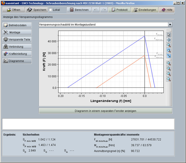
Task: Expand the diagram type dropdown arrow
Action: tap(170, 24)
